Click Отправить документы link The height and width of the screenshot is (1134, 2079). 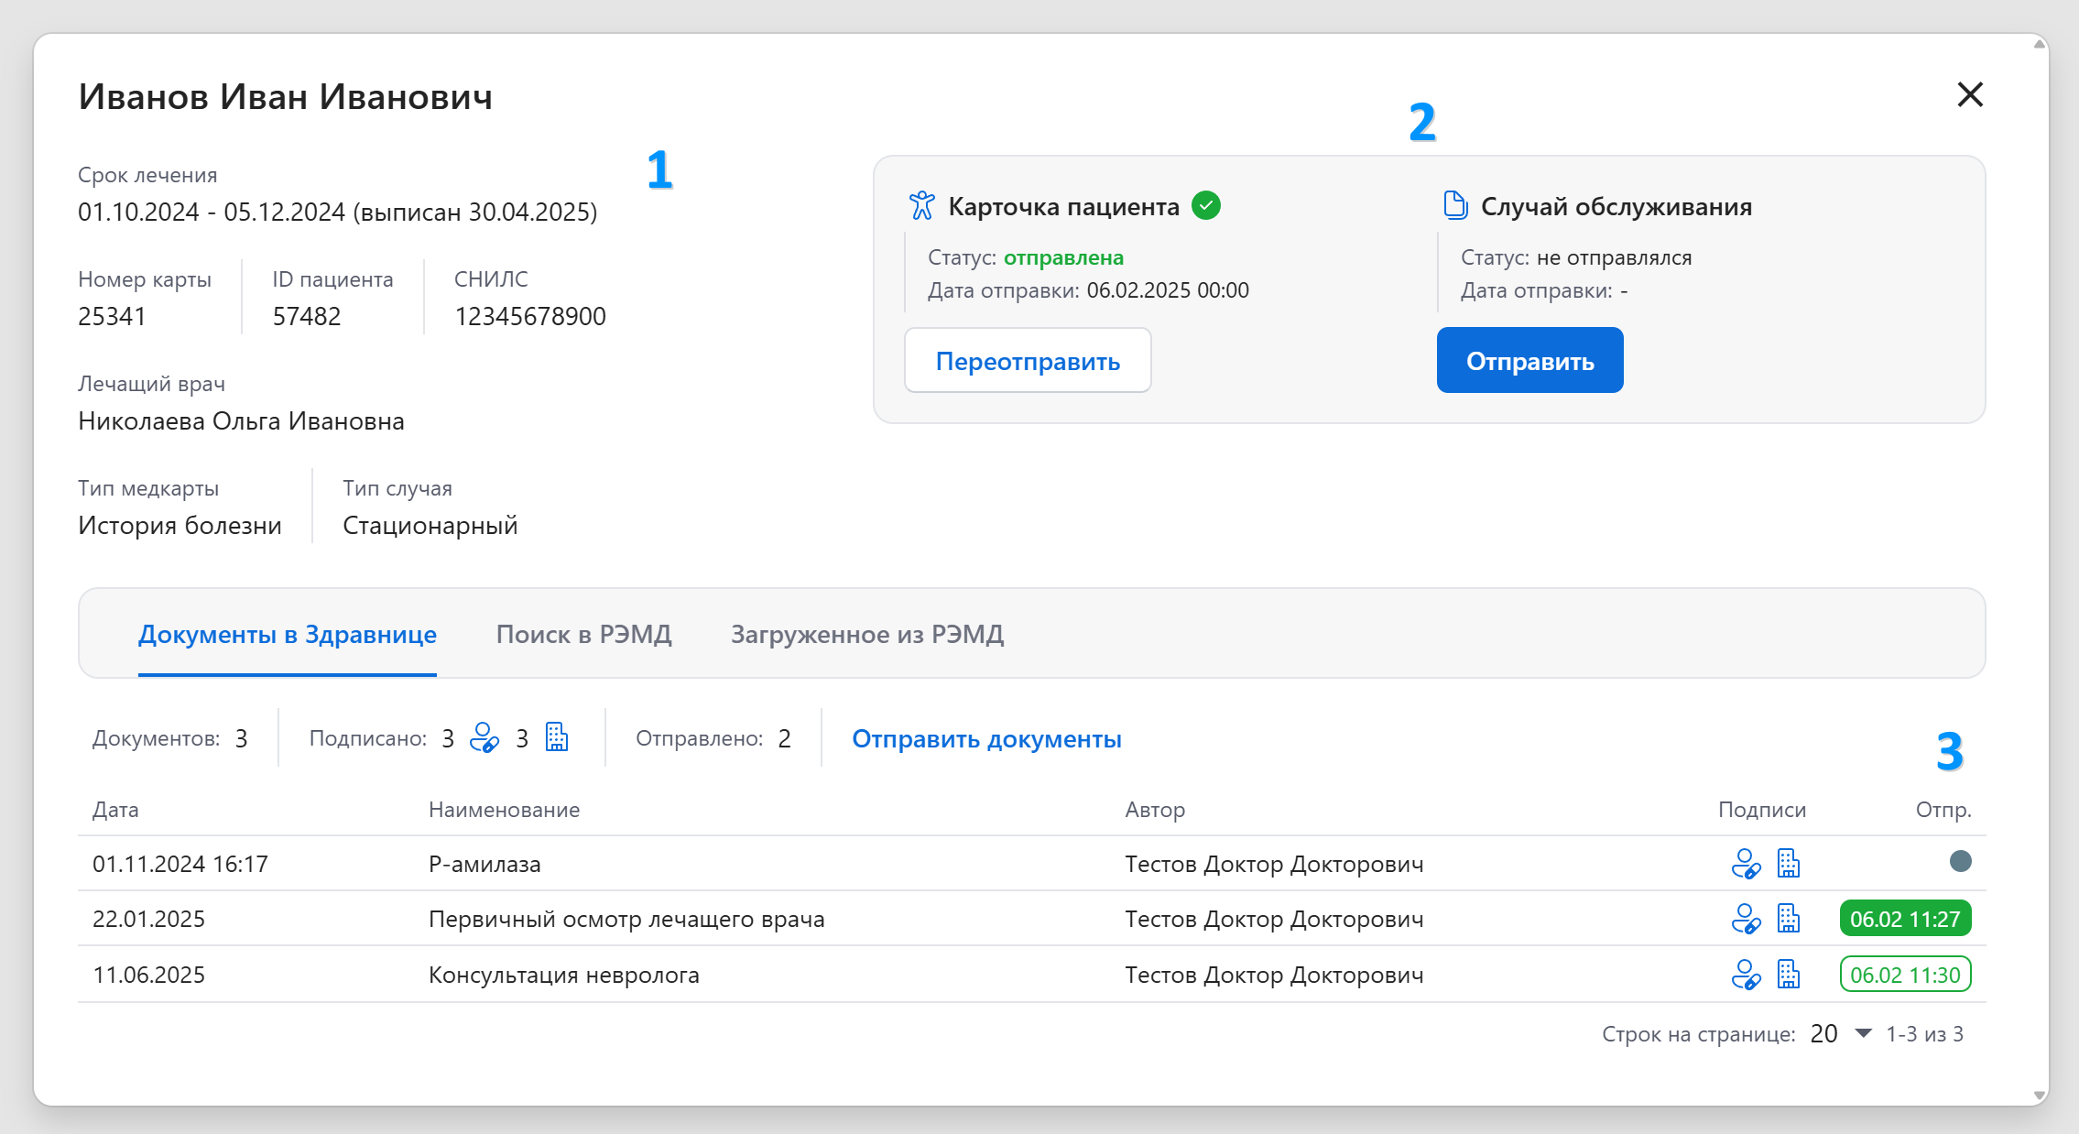coord(986,738)
